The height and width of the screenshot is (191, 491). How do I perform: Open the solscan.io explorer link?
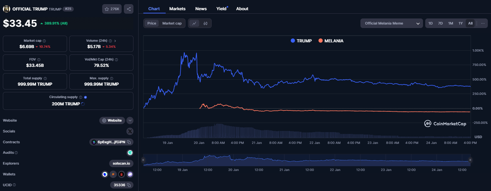point(121,163)
